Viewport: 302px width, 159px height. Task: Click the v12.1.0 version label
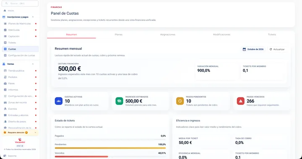click(20, 146)
